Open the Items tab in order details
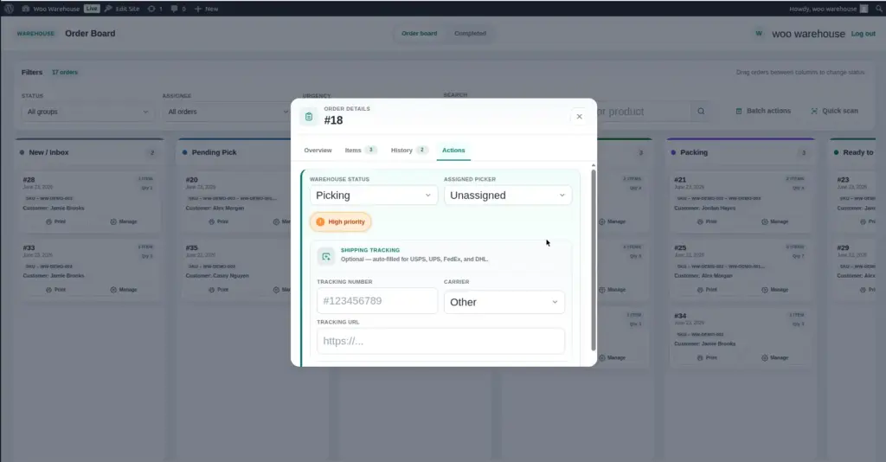The image size is (886, 462). point(361,151)
